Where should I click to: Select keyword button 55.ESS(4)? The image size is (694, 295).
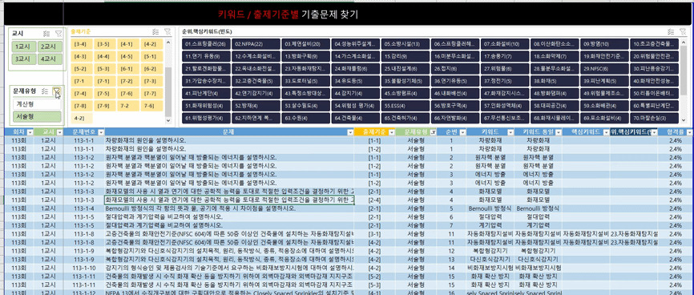point(405,106)
